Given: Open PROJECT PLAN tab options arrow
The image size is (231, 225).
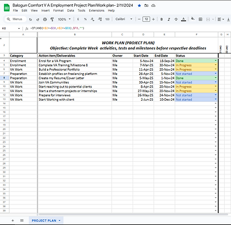Looking at the screenshot, I should pyautogui.click(x=60, y=220).
